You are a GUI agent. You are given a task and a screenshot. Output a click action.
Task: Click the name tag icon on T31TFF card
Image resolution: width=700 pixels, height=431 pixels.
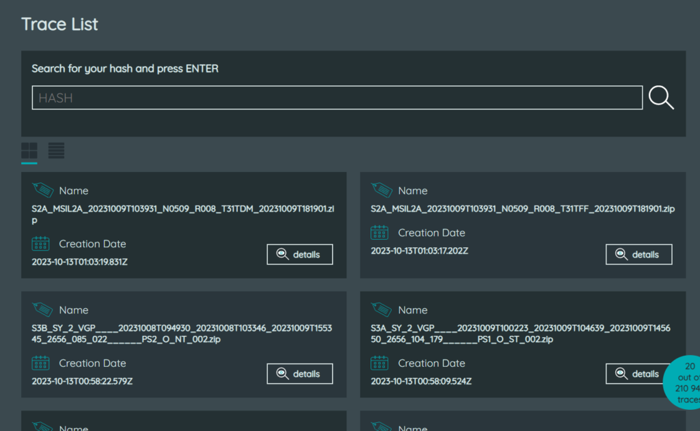(x=380, y=191)
